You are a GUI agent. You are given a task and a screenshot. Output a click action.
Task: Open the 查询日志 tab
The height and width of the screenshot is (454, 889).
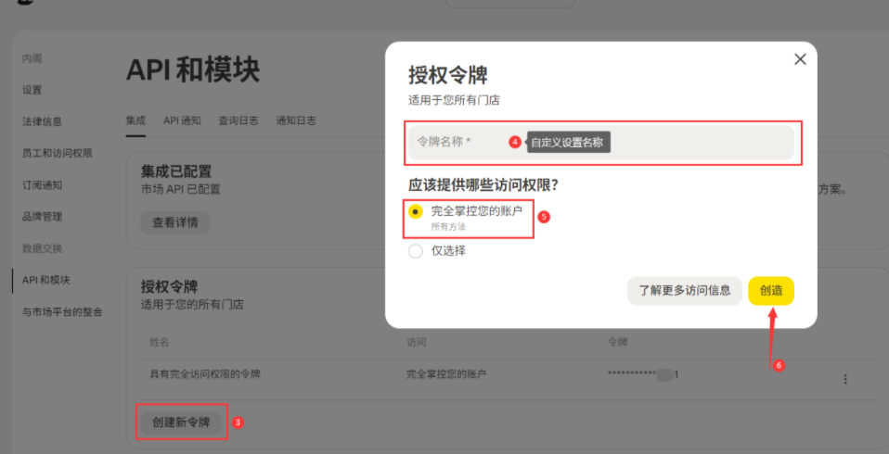tap(238, 120)
